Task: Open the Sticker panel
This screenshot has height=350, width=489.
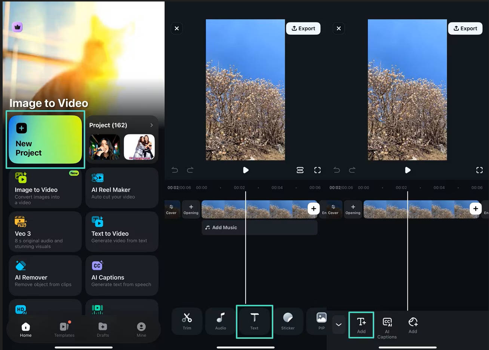Action: coord(288,321)
